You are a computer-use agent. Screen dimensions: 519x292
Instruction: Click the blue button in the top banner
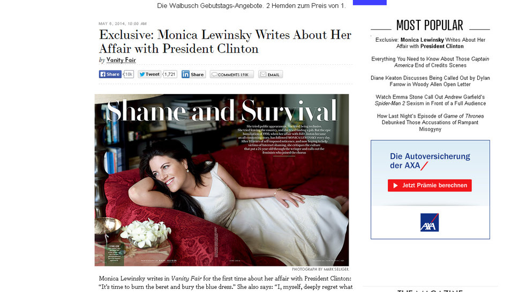370,2
